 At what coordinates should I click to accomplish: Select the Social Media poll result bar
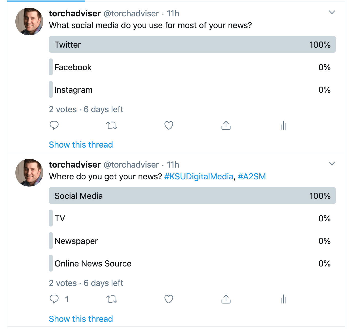point(192,196)
